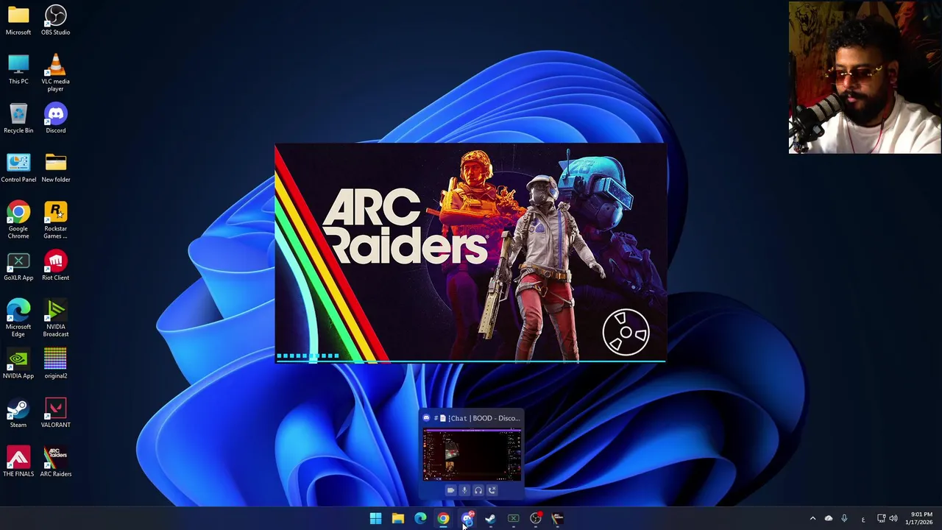The height and width of the screenshot is (530, 942).
Task: Show hidden system tray icons
Action: (812, 519)
